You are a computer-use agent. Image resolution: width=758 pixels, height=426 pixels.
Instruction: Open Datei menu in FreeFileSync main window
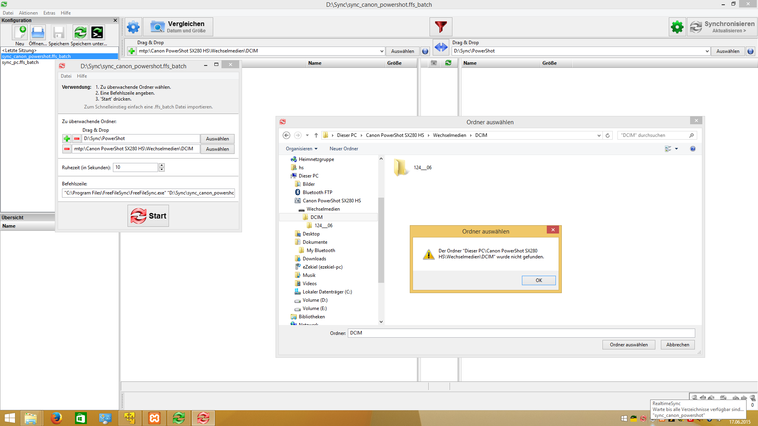(x=8, y=13)
